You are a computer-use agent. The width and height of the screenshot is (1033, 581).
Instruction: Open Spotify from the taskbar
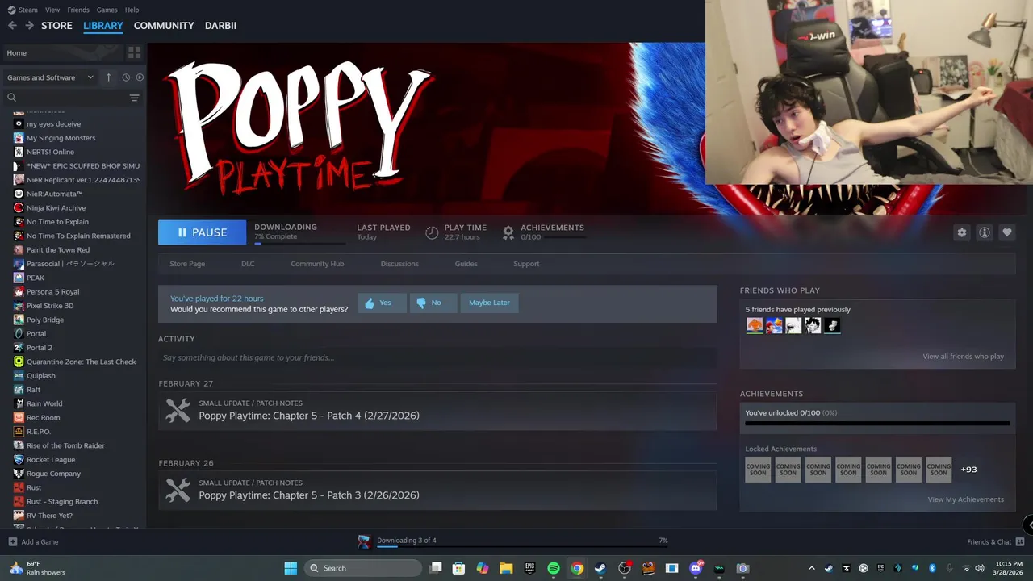[554, 568]
